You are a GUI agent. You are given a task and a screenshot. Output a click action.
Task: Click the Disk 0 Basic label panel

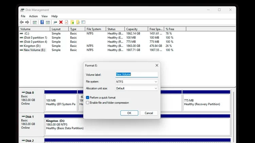[x=32, y=101]
